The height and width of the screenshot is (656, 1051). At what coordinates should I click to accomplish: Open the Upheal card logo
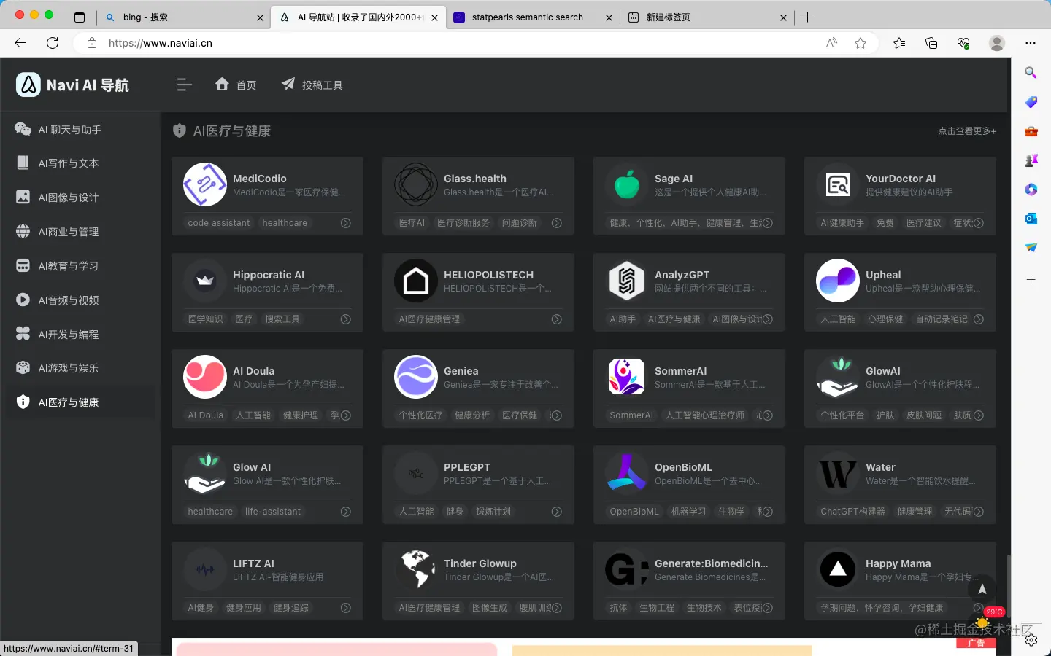tap(837, 281)
